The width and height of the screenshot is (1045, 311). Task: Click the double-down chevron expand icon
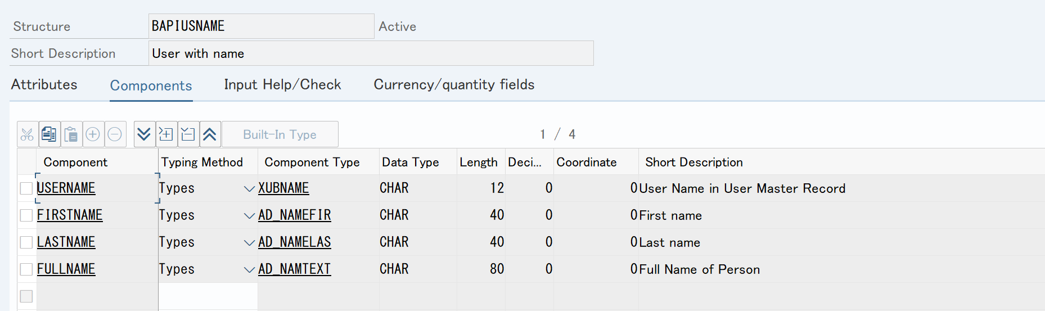pyautogui.click(x=144, y=134)
